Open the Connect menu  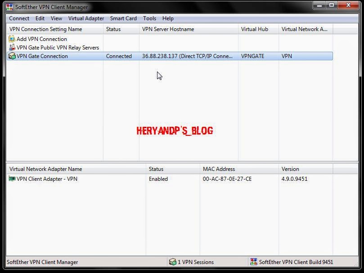point(19,18)
